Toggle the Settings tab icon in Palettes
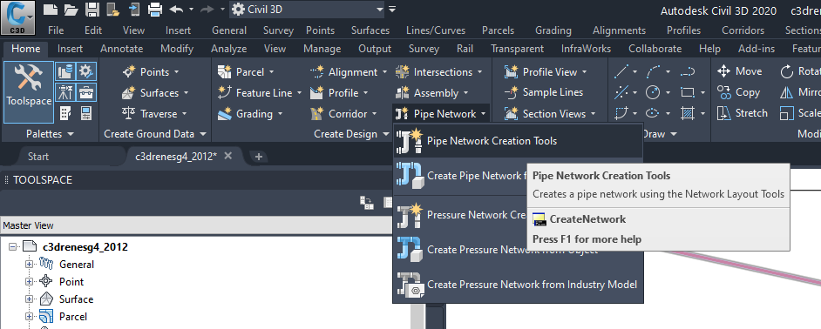The image size is (821, 329). tap(86, 71)
